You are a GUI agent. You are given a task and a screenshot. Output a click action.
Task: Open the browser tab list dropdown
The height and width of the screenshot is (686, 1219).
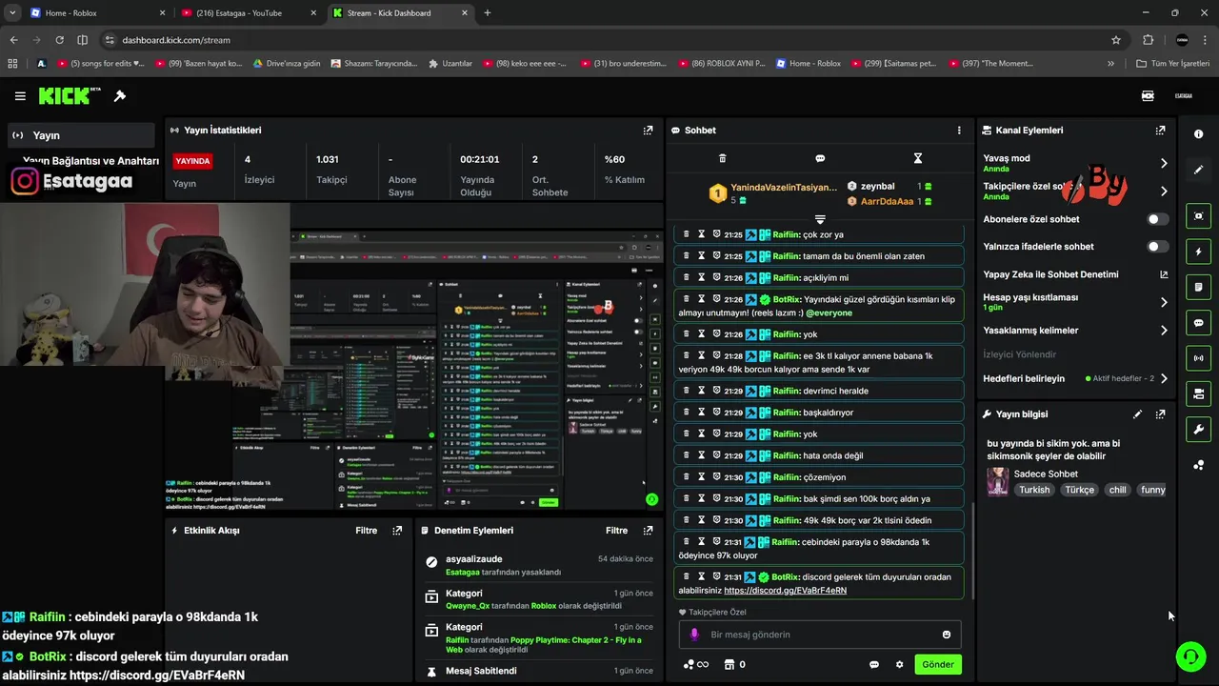pyautogui.click(x=12, y=13)
